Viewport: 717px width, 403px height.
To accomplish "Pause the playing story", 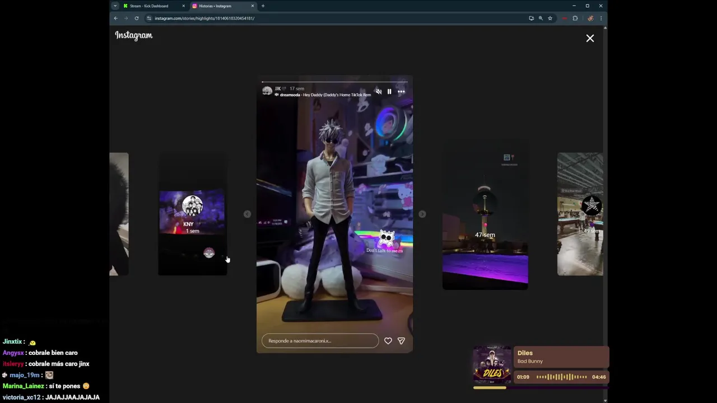I will [x=389, y=91].
